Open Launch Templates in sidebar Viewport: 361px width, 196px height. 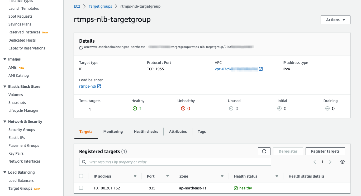23,8
